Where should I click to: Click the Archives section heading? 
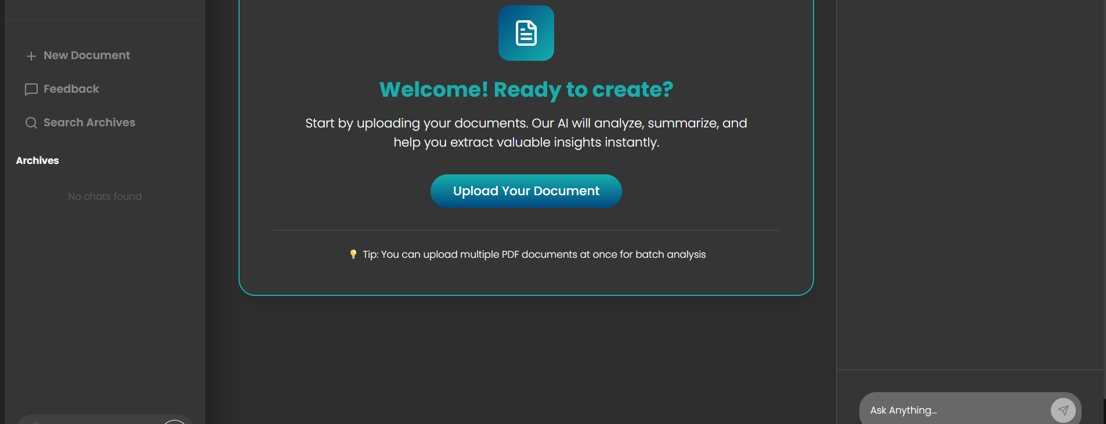(x=37, y=160)
